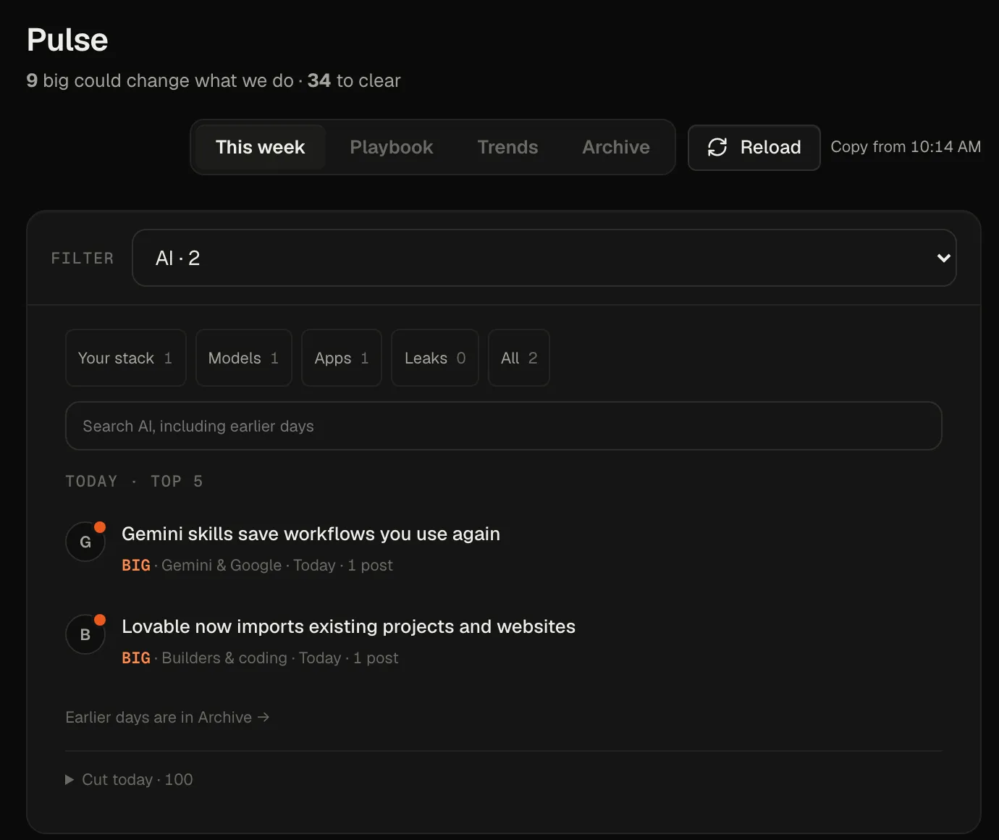The image size is (999, 840).
Task: Click the Reload refresh icon
Action: tap(717, 147)
